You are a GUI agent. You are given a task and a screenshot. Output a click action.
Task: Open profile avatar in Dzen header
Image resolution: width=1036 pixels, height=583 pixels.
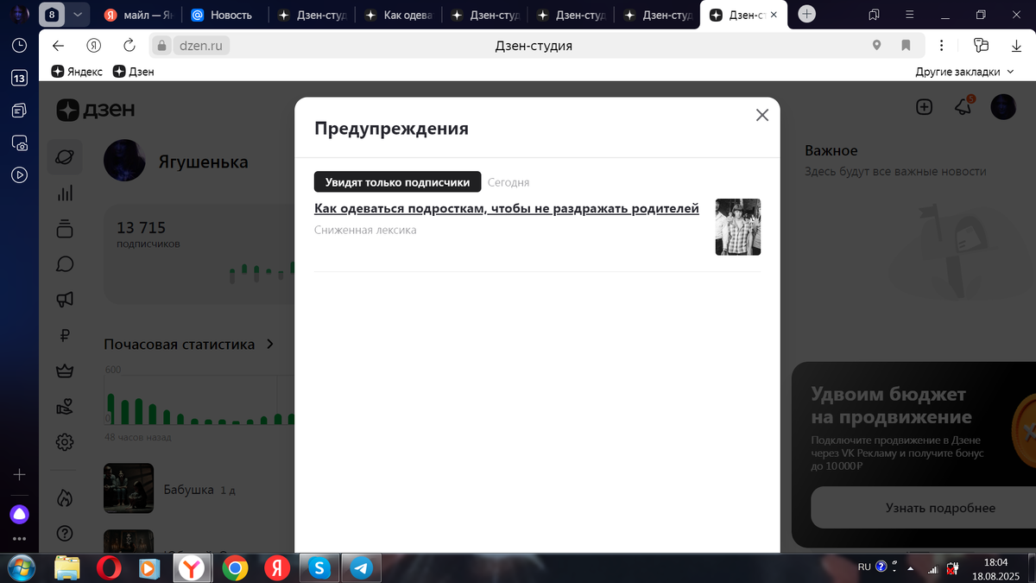point(1003,107)
